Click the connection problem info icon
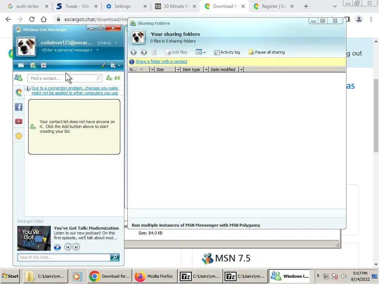 [28, 88]
